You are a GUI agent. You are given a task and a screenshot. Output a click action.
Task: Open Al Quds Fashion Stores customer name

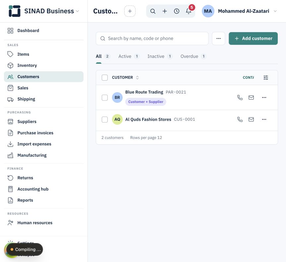148,119
